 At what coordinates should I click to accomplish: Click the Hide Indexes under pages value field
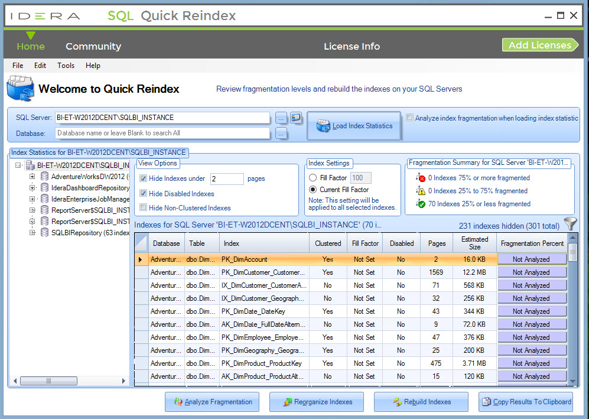point(227,178)
